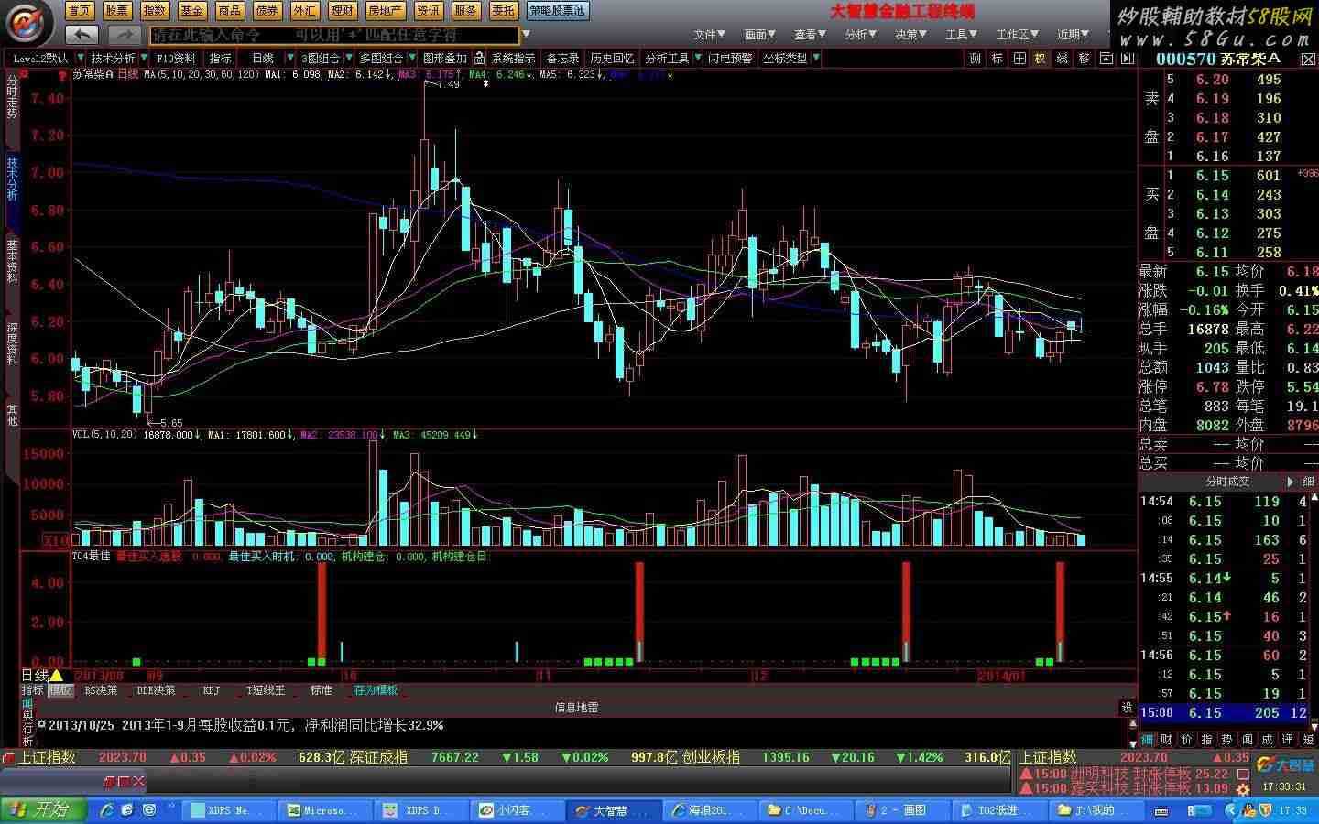Click the red X in bottom mini window

pos(138,781)
